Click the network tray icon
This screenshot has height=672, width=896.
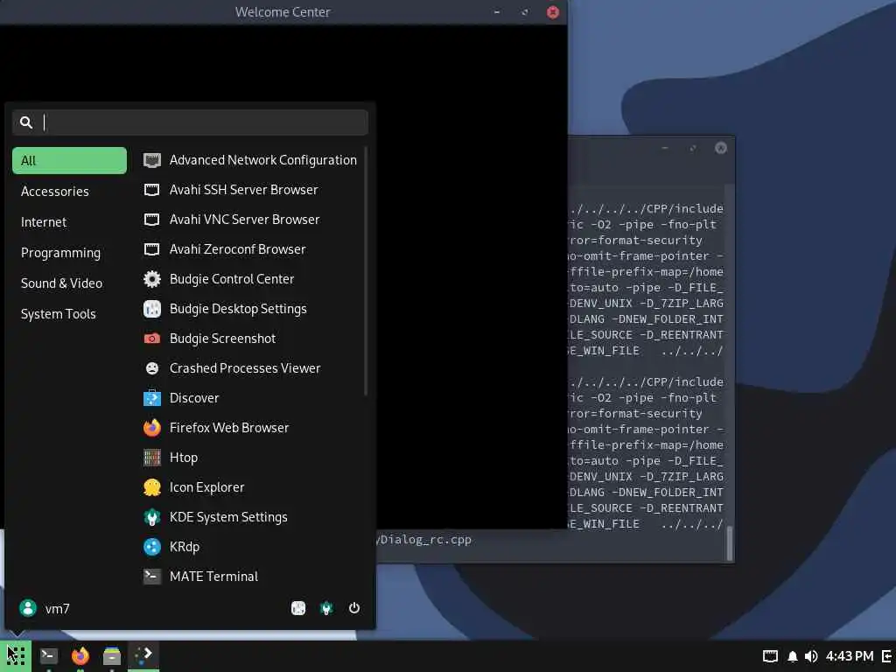click(770, 656)
